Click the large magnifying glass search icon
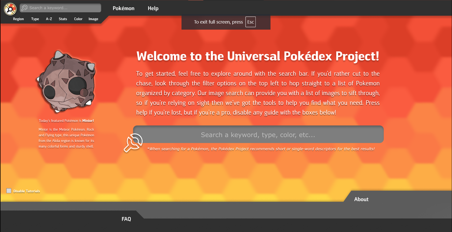The width and height of the screenshot is (452, 232). tap(133, 143)
